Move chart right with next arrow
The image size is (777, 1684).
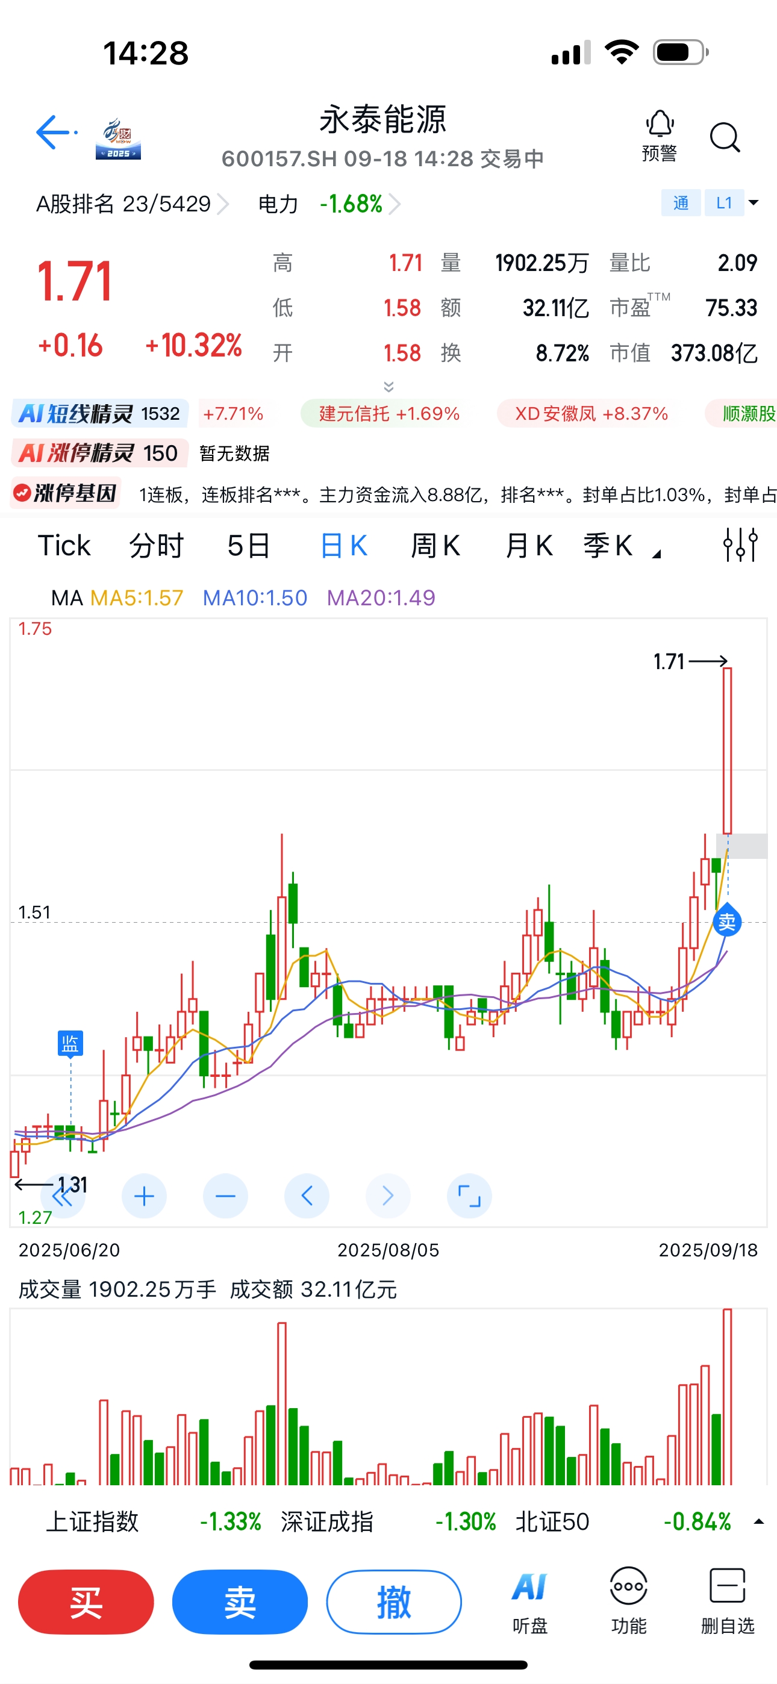click(x=388, y=1196)
